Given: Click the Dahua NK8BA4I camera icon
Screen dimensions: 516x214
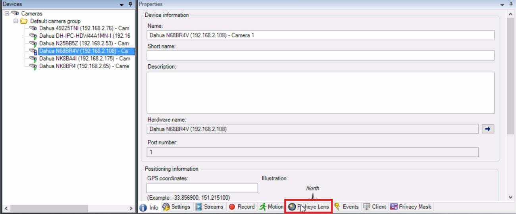Looking at the screenshot, I should (33, 59).
